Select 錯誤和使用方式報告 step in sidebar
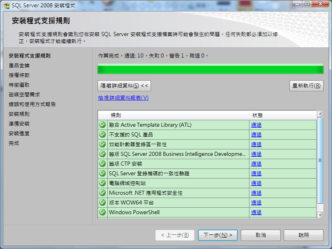The height and width of the screenshot is (249, 332). 32,104
